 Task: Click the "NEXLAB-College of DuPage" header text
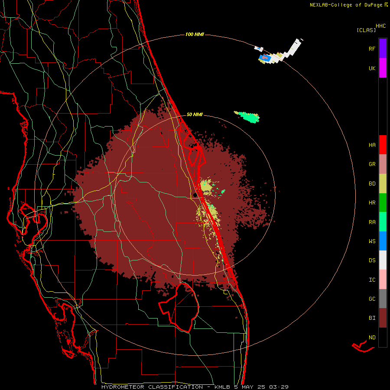click(346, 5)
